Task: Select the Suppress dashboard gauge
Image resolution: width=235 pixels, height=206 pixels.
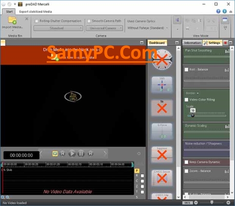Action: 162,154
